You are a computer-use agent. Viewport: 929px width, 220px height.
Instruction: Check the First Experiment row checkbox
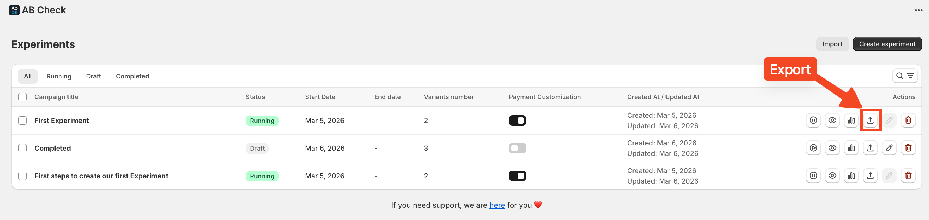(22, 121)
